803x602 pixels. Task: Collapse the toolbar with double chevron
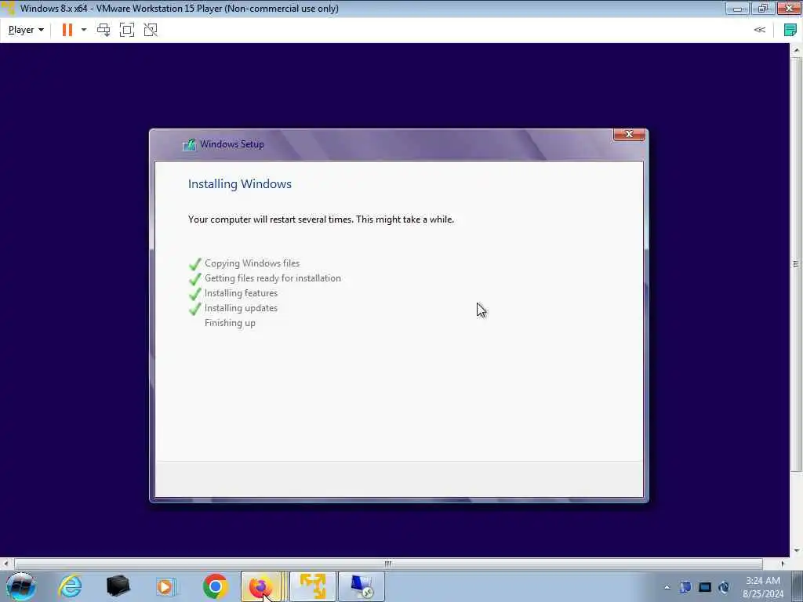click(x=759, y=30)
